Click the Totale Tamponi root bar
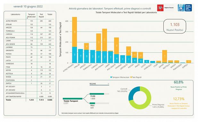The width and height of the screenshot is (198, 122). click(72, 99)
